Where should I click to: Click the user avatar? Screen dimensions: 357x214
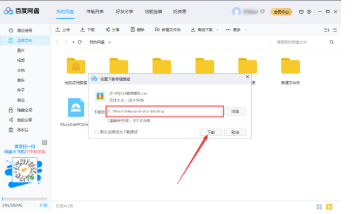click(236, 11)
